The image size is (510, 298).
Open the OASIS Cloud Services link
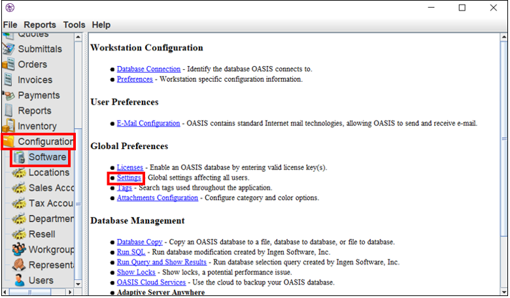[151, 282]
